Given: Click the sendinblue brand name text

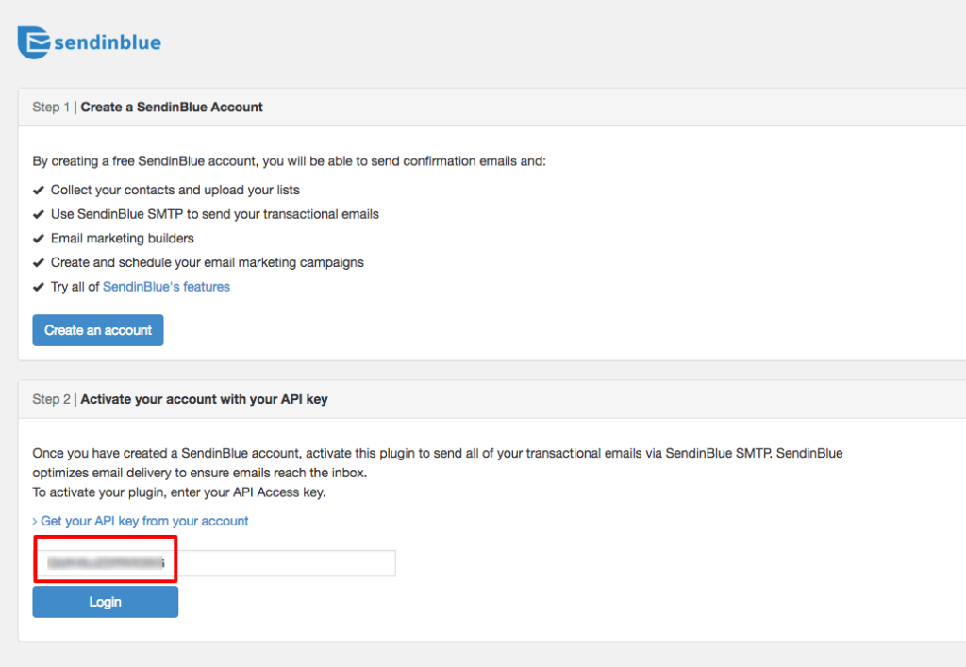Looking at the screenshot, I should (x=108, y=42).
